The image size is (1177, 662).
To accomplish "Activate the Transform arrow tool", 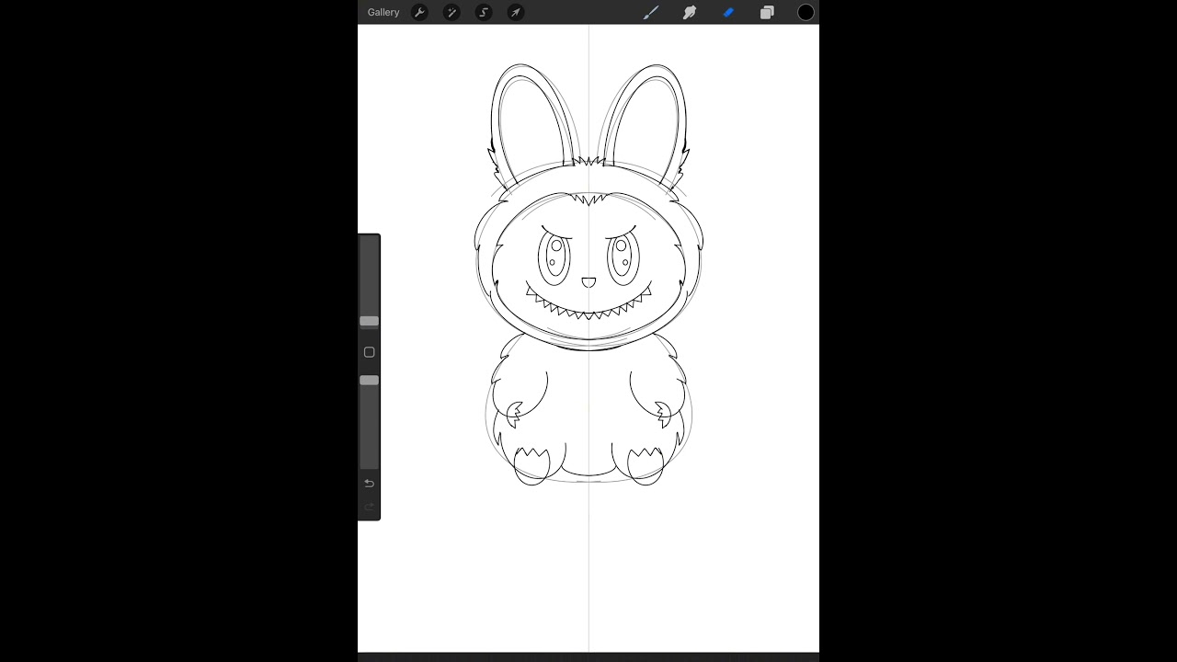I will click(516, 12).
